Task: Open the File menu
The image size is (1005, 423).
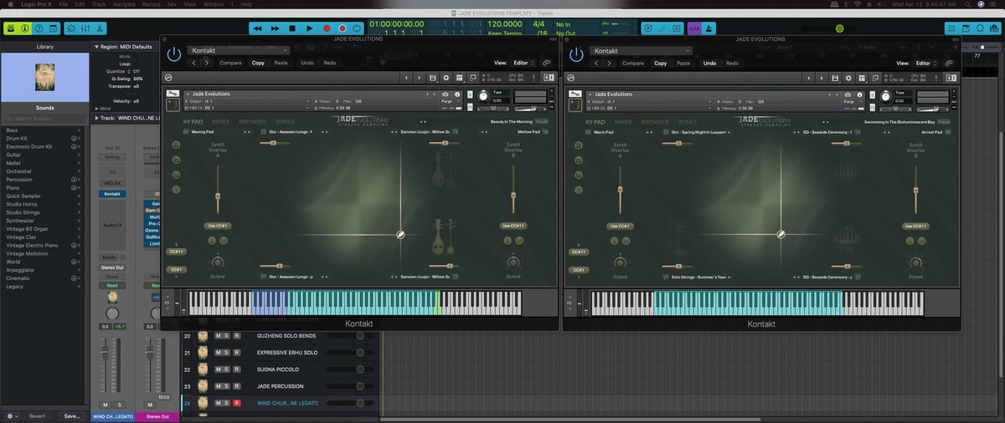Action: point(64,4)
